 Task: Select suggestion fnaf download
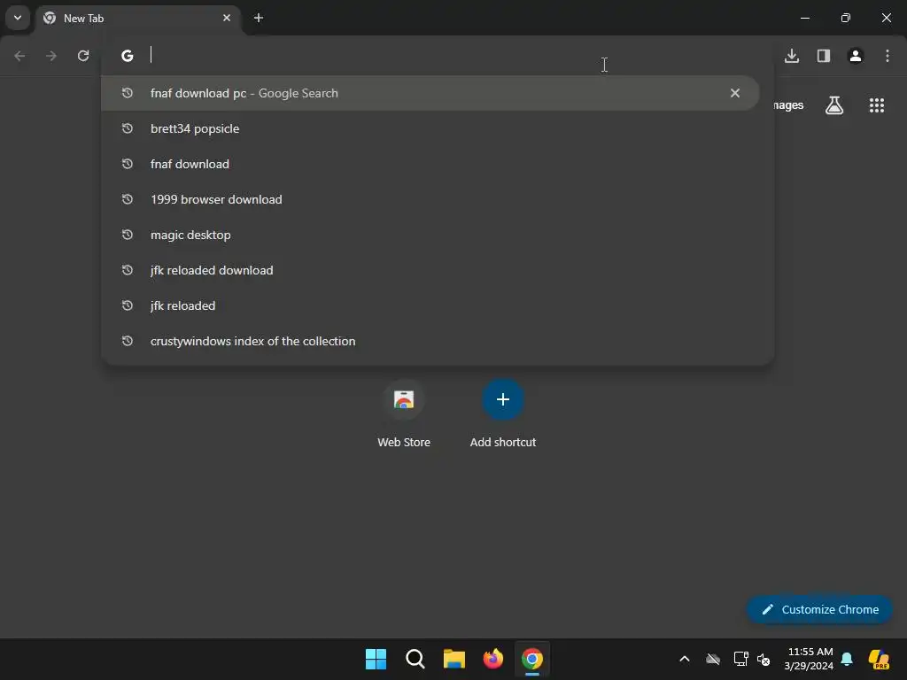coord(430,164)
